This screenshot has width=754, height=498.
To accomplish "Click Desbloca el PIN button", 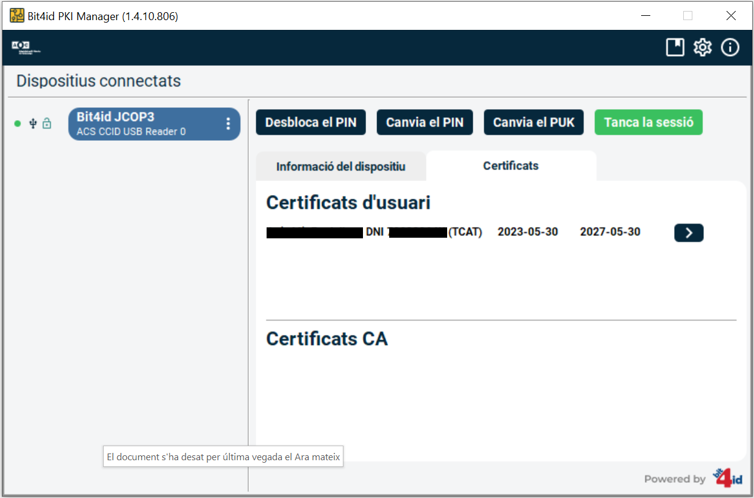I will 311,123.
